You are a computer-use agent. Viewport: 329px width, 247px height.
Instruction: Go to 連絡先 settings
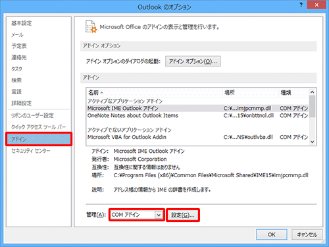19,57
